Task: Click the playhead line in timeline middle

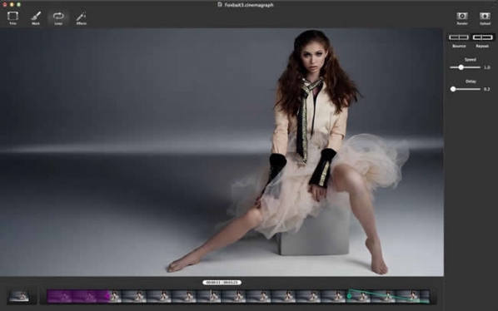Action: pos(211,296)
